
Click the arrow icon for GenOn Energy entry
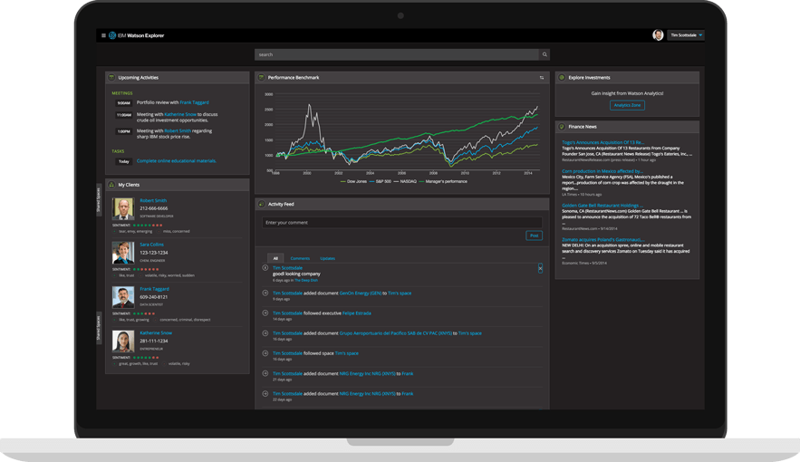(265, 293)
